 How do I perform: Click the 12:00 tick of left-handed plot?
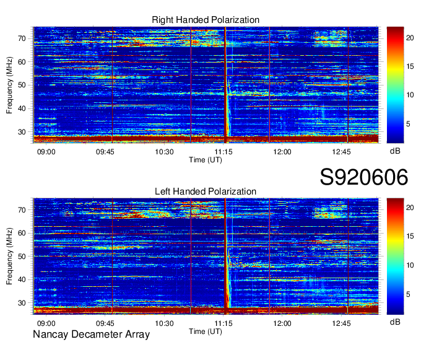[x=282, y=323]
